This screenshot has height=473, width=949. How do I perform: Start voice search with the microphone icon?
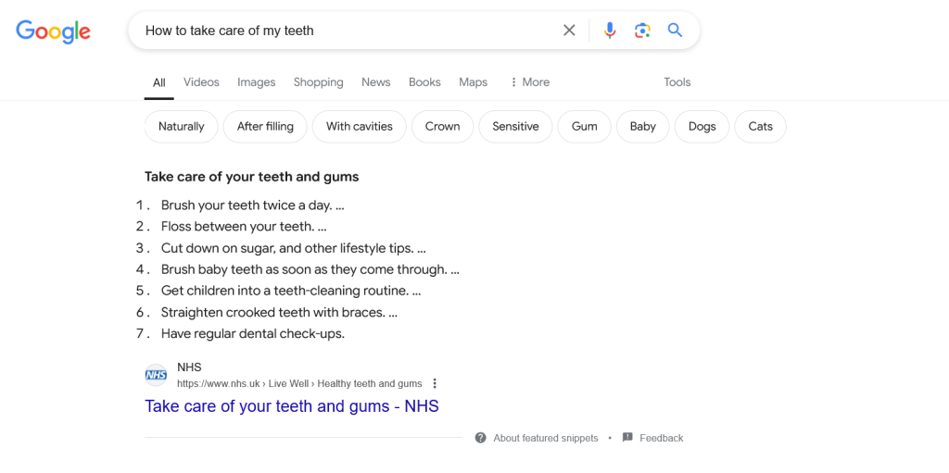tap(610, 31)
